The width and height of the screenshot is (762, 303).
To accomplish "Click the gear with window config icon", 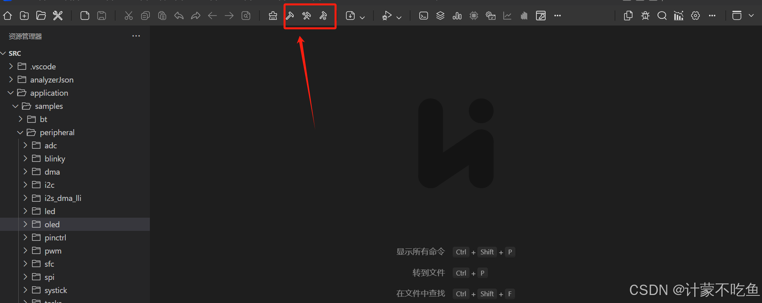I will tap(491, 16).
